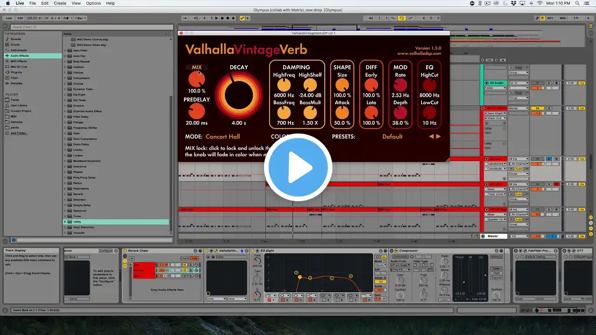Click the Max for Live category icon
Viewport: 596px width, 335px height.
pyautogui.click(x=7, y=67)
